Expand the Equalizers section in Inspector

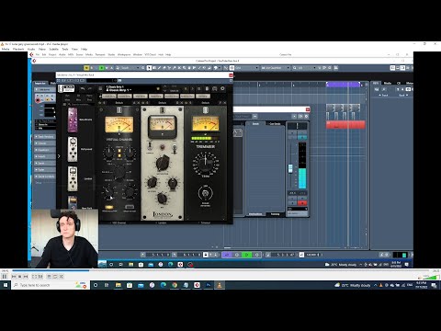(x=45, y=150)
